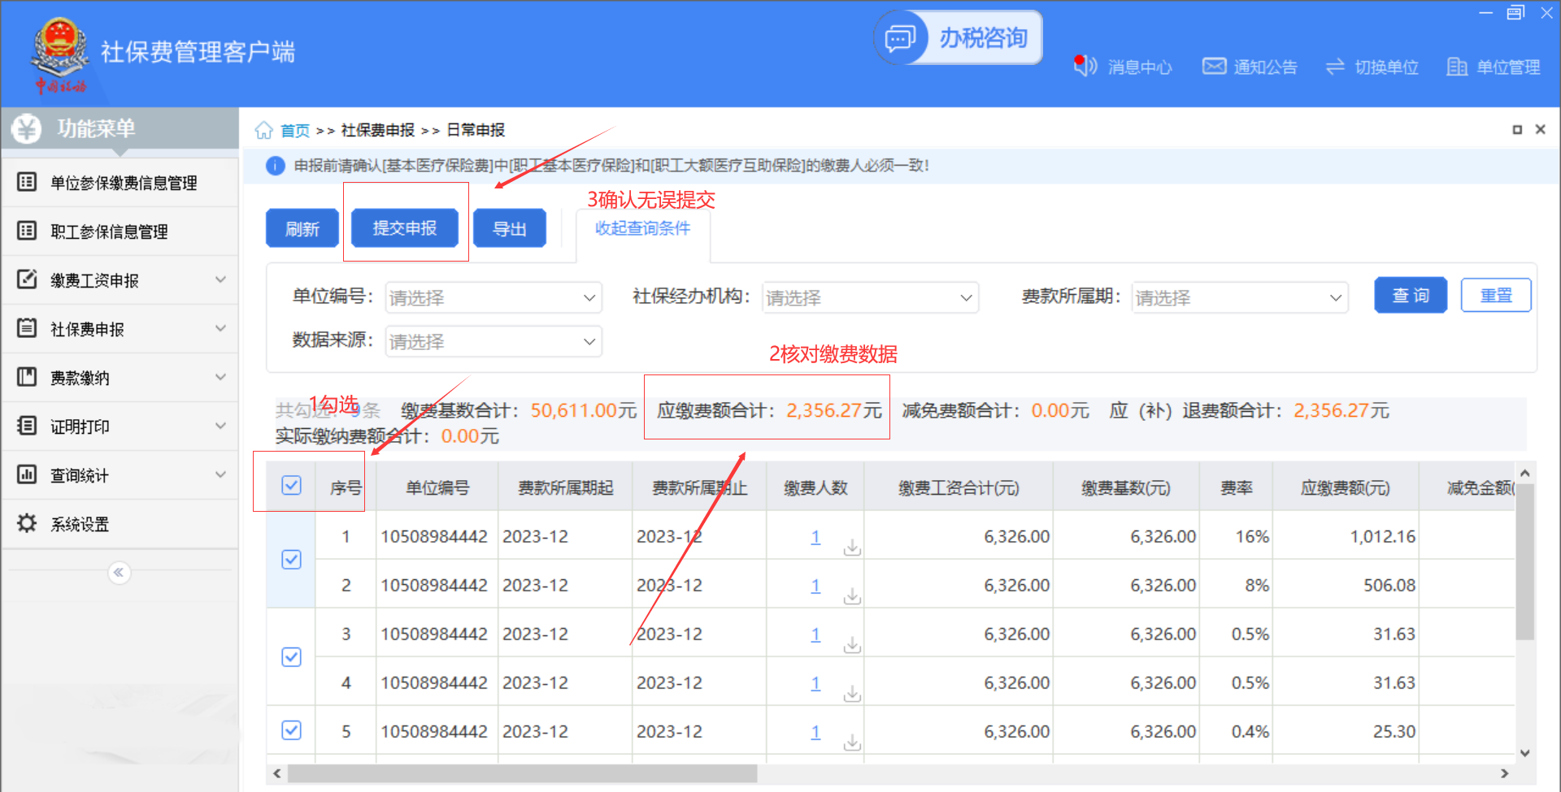Viewport: 1561px width, 792px height.
Task: Collapse sidebar with double-chevron icon
Action: [119, 573]
